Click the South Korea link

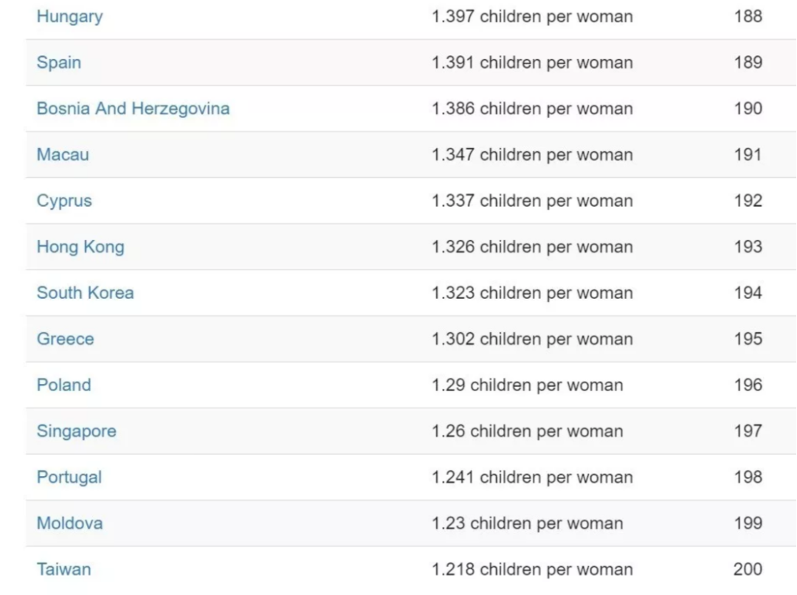pyautogui.click(x=85, y=293)
